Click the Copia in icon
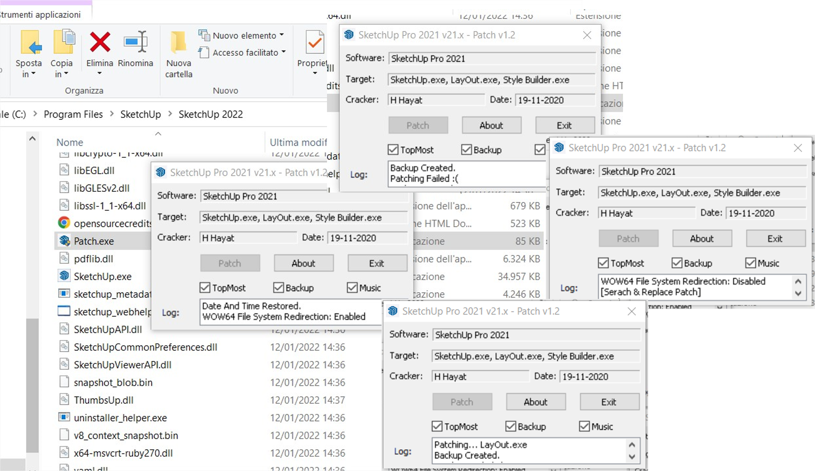Screen dimensions: 815x471 pyautogui.click(x=64, y=42)
